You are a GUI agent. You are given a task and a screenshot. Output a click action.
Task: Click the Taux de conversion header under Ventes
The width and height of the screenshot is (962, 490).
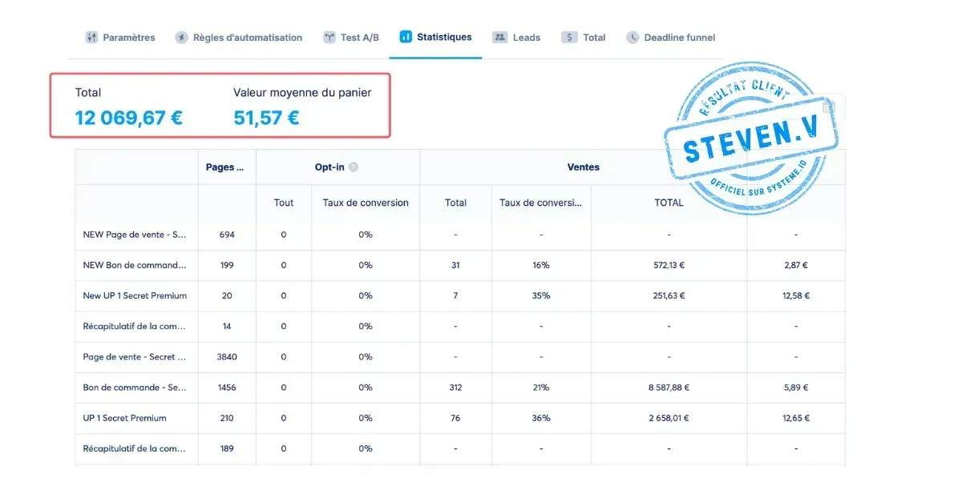(541, 203)
